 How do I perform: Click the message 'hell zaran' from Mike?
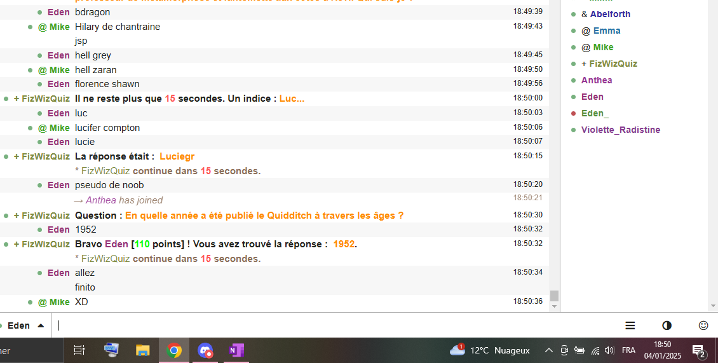point(96,70)
